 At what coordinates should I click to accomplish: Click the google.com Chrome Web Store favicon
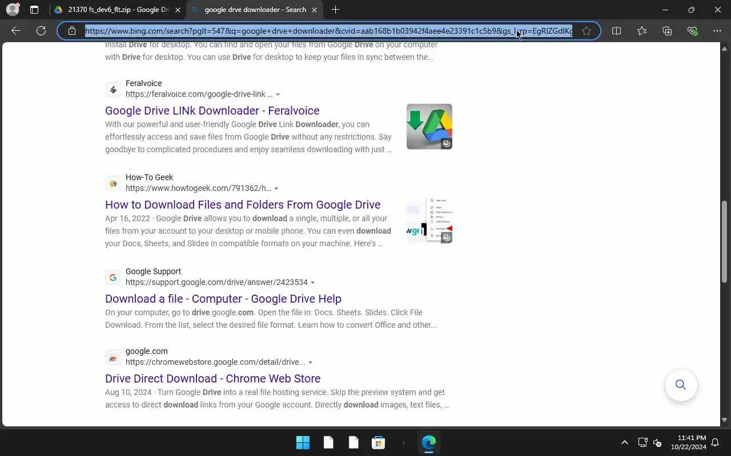113,357
